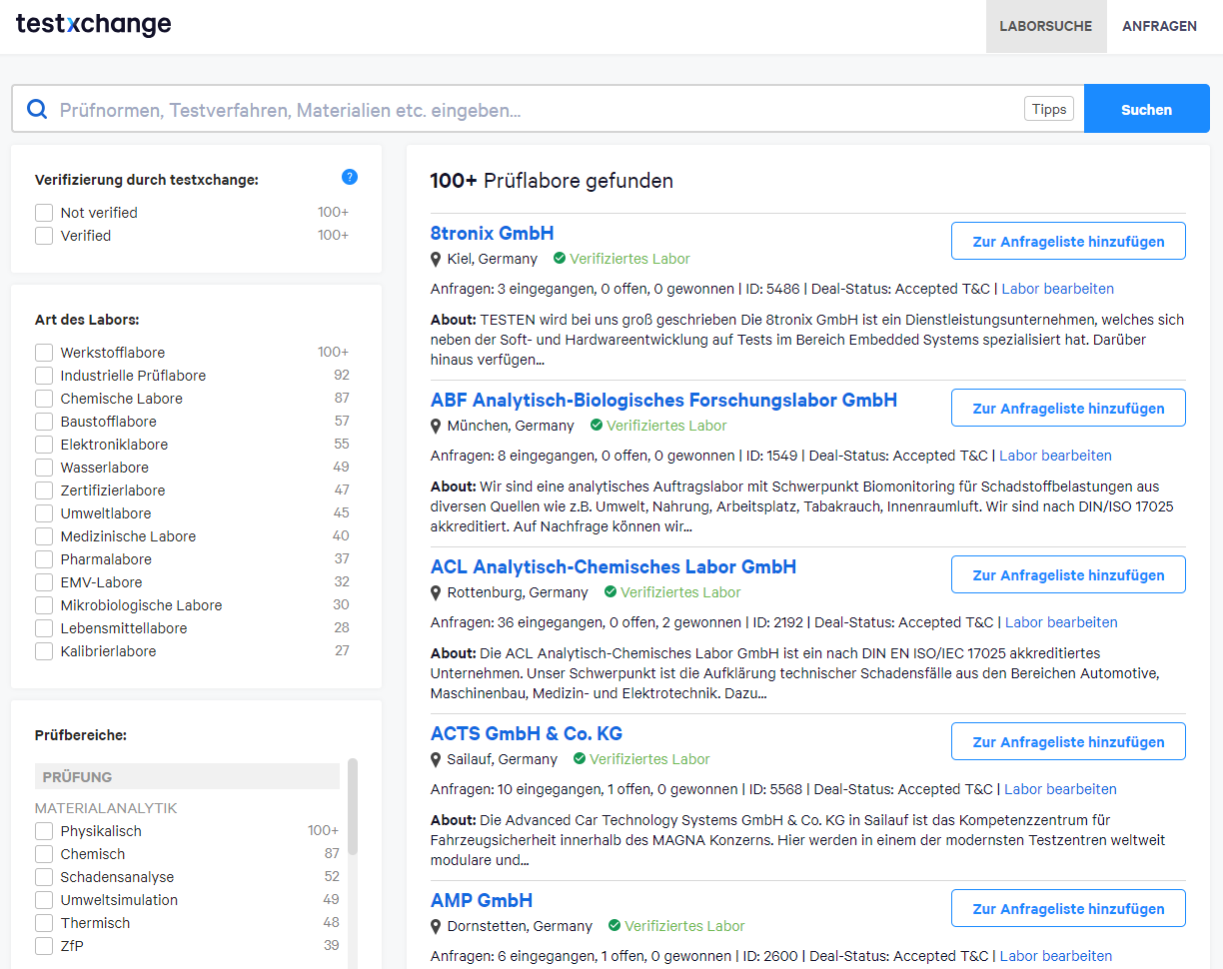Click the verified checkmark for AMP GmbH

(x=614, y=926)
